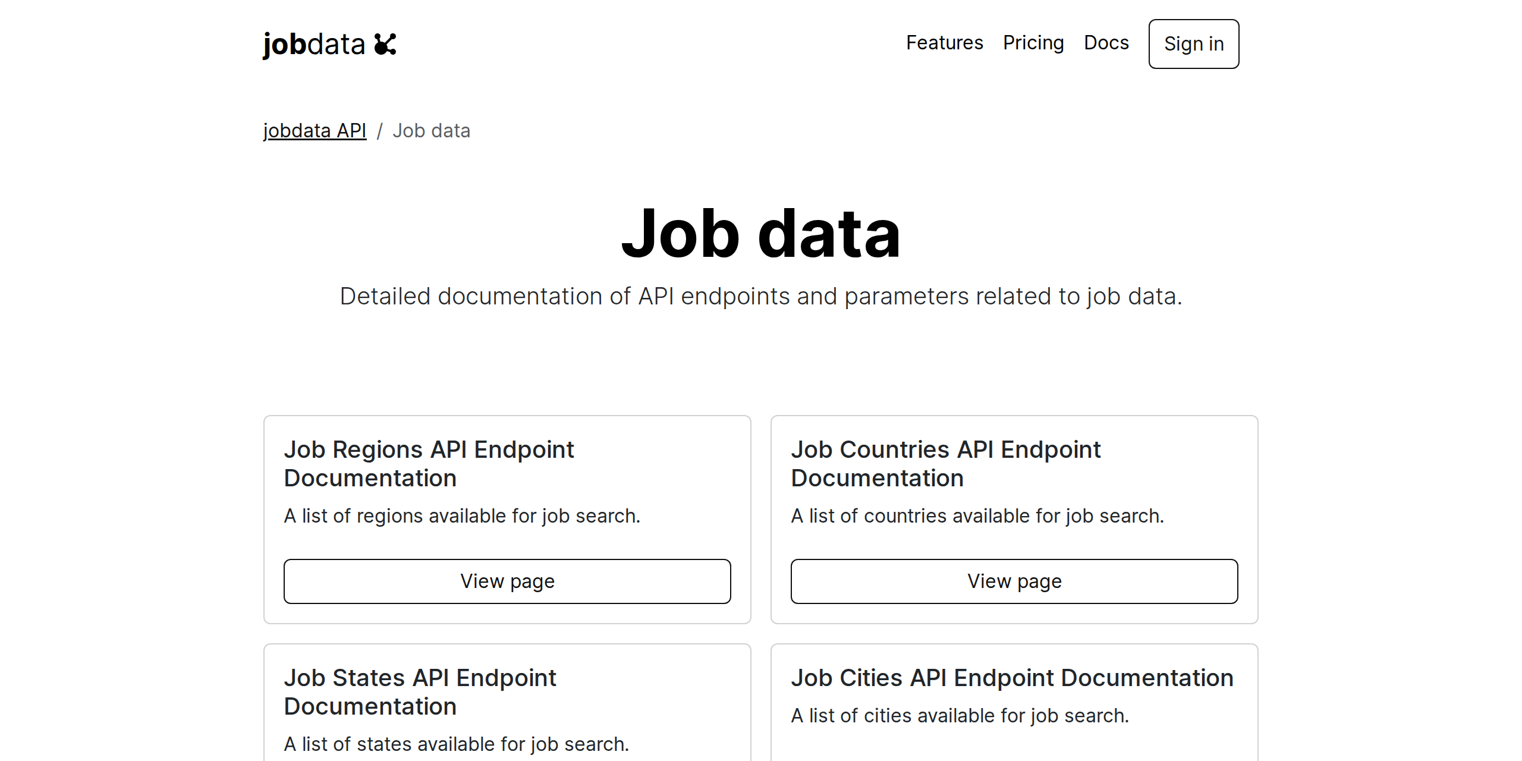Click the Job data page title
Screen dimensions: 1522x761
[761, 234]
